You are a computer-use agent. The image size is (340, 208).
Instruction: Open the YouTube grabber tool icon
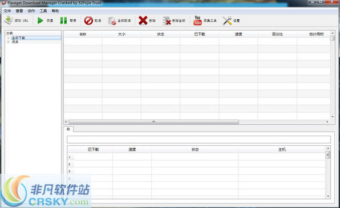click(x=197, y=21)
